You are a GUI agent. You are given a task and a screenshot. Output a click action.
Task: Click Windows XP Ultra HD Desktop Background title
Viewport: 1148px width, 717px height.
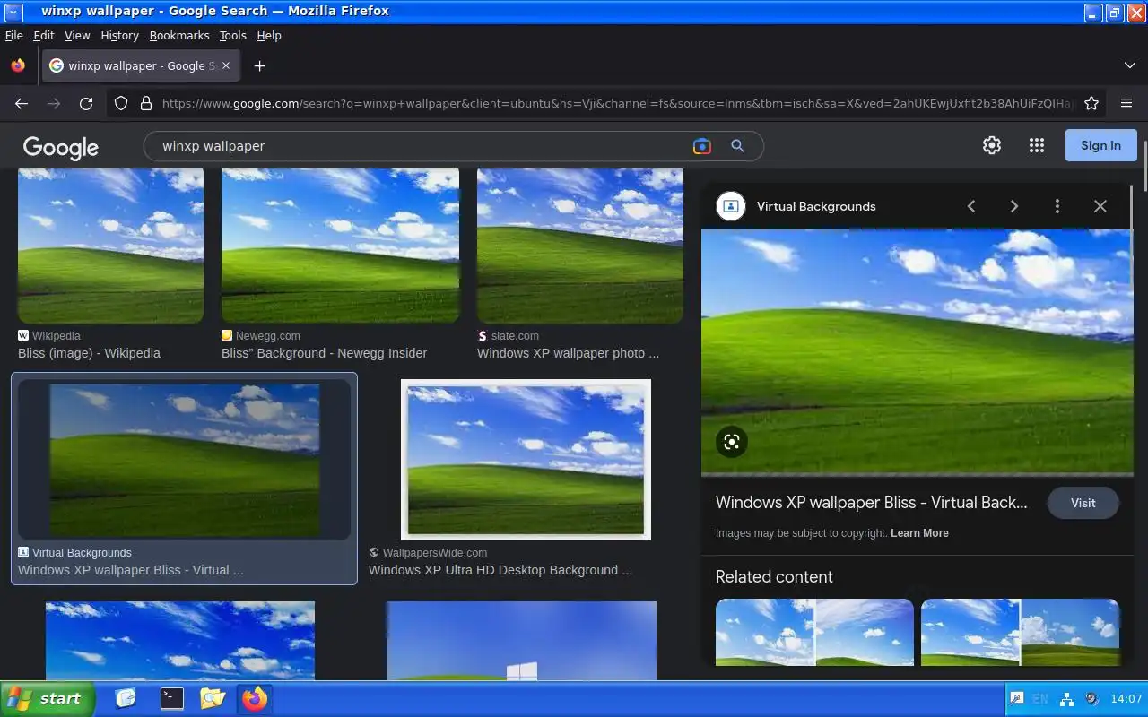(x=500, y=570)
